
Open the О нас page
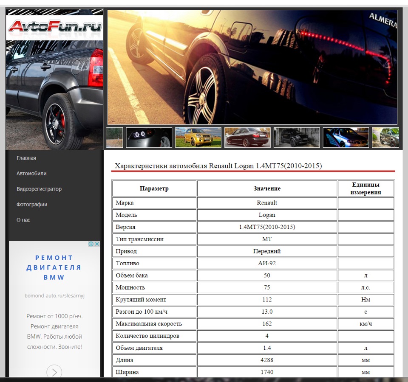click(x=23, y=220)
